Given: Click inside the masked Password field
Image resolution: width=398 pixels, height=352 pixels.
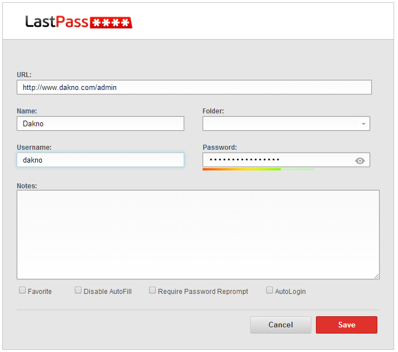Looking at the screenshot, I should pyautogui.click(x=286, y=160).
